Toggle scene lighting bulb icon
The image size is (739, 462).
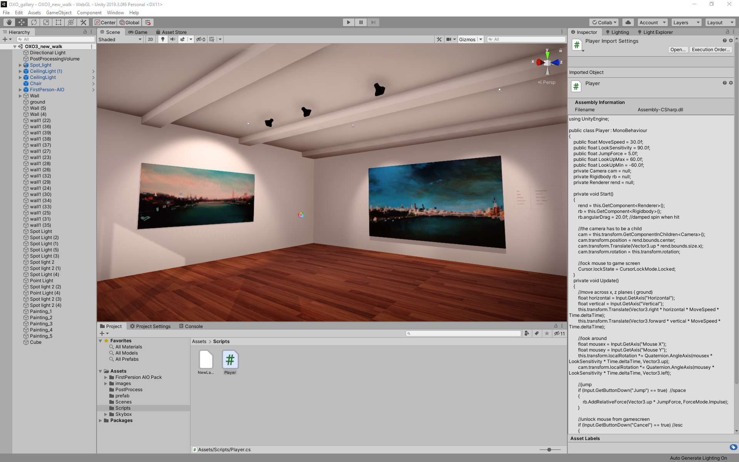pos(163,39)
